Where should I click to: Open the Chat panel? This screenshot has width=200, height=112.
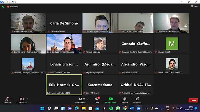point(97,100)
